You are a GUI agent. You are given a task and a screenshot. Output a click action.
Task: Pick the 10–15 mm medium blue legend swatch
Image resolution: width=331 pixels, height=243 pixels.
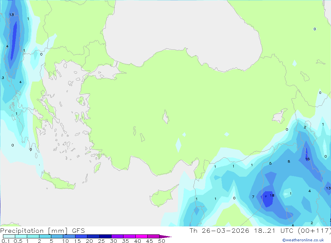click(69, 236)
